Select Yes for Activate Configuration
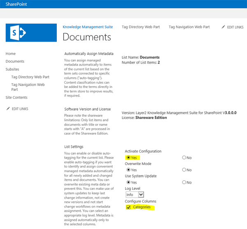The width and height of the screenshot is (247, 229). pos(128,158)
